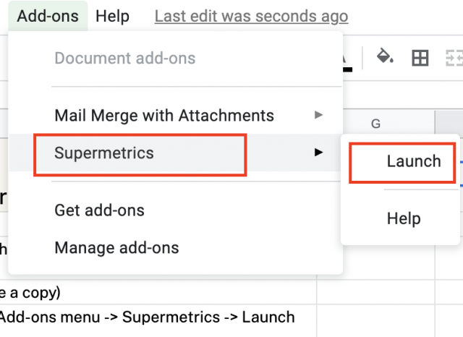Click the text color underline bar
Screen dimensions: 463x337
point(347,68)
